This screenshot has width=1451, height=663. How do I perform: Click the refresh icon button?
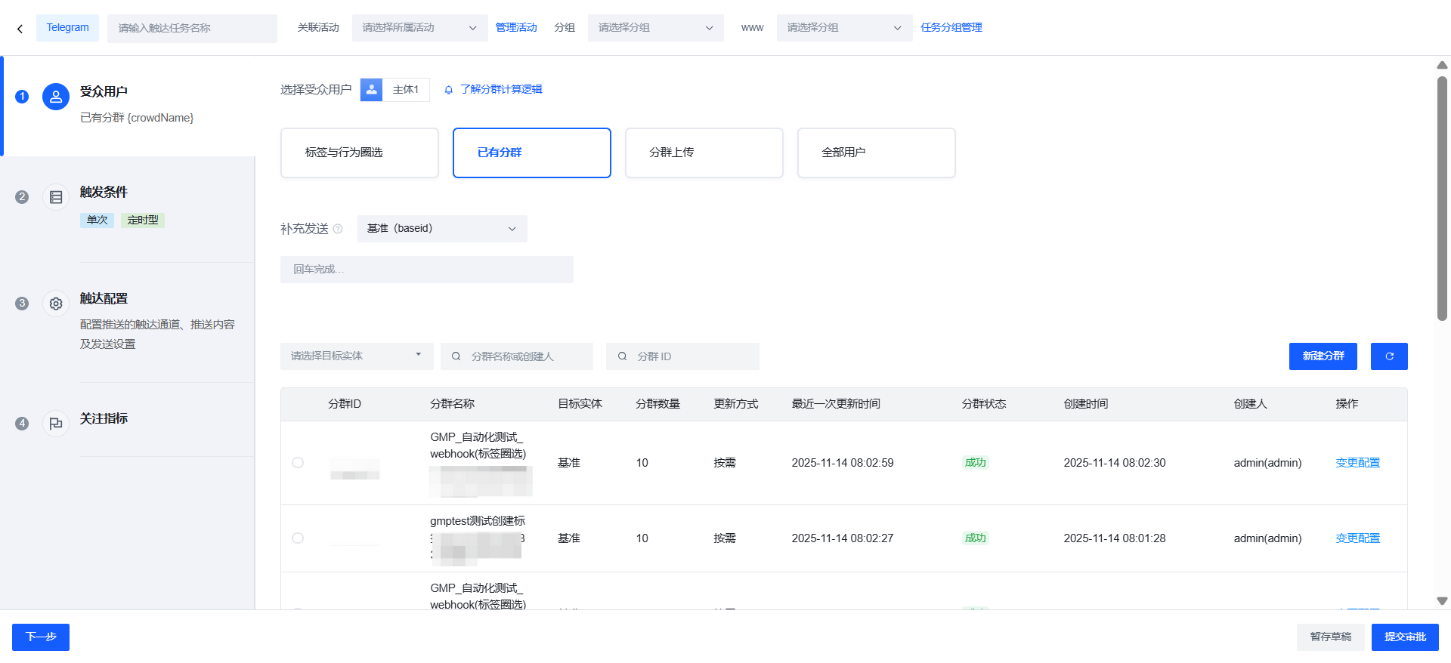click(x=1389, y=356)
